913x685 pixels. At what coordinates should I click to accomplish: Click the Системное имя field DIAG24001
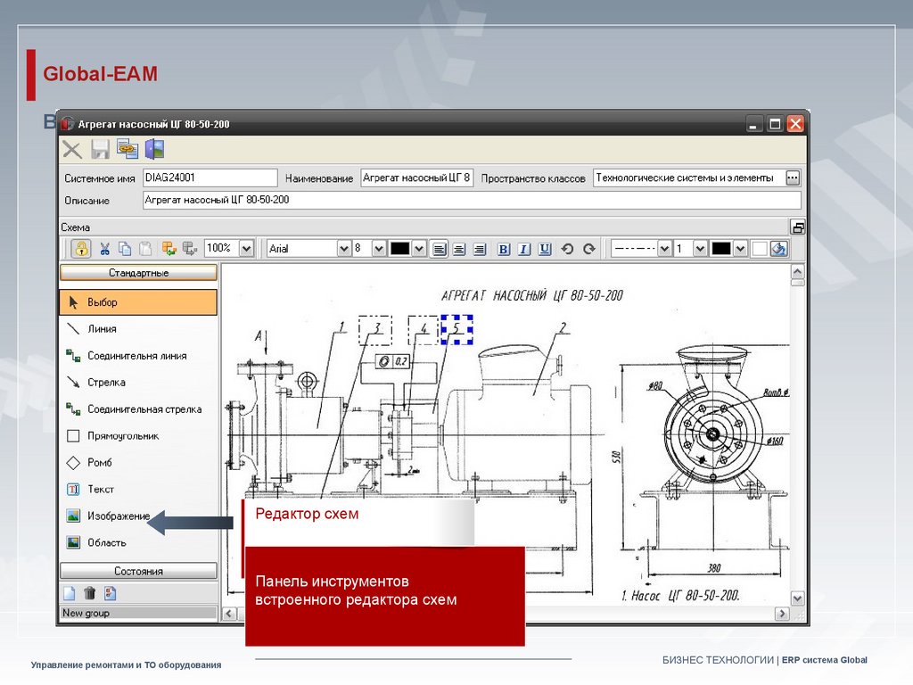210,177
